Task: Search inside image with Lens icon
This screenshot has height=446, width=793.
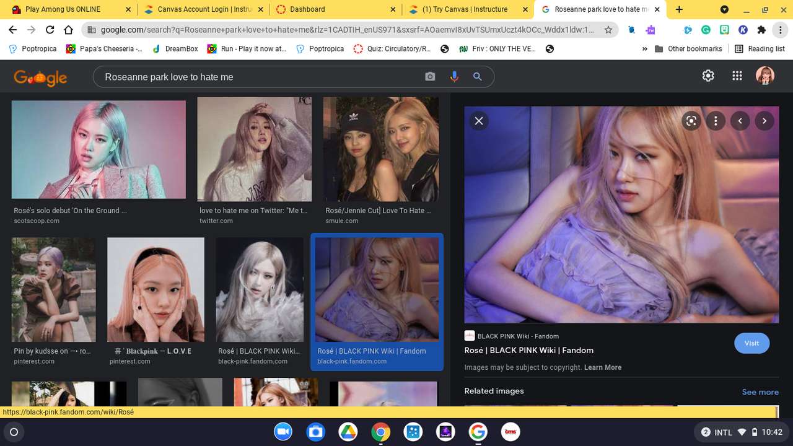Action: pyautogui.click(x=691, y=121)
